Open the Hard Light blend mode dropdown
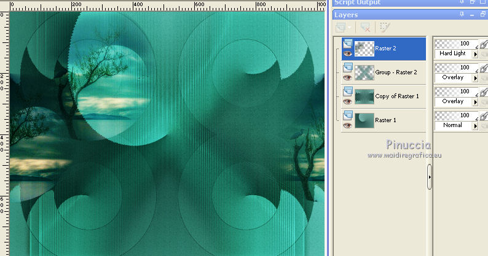The image size is (488, 256). (475, 54)
